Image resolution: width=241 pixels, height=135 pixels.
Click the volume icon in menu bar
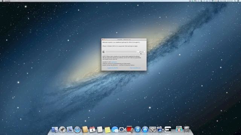tap(218, 1)
